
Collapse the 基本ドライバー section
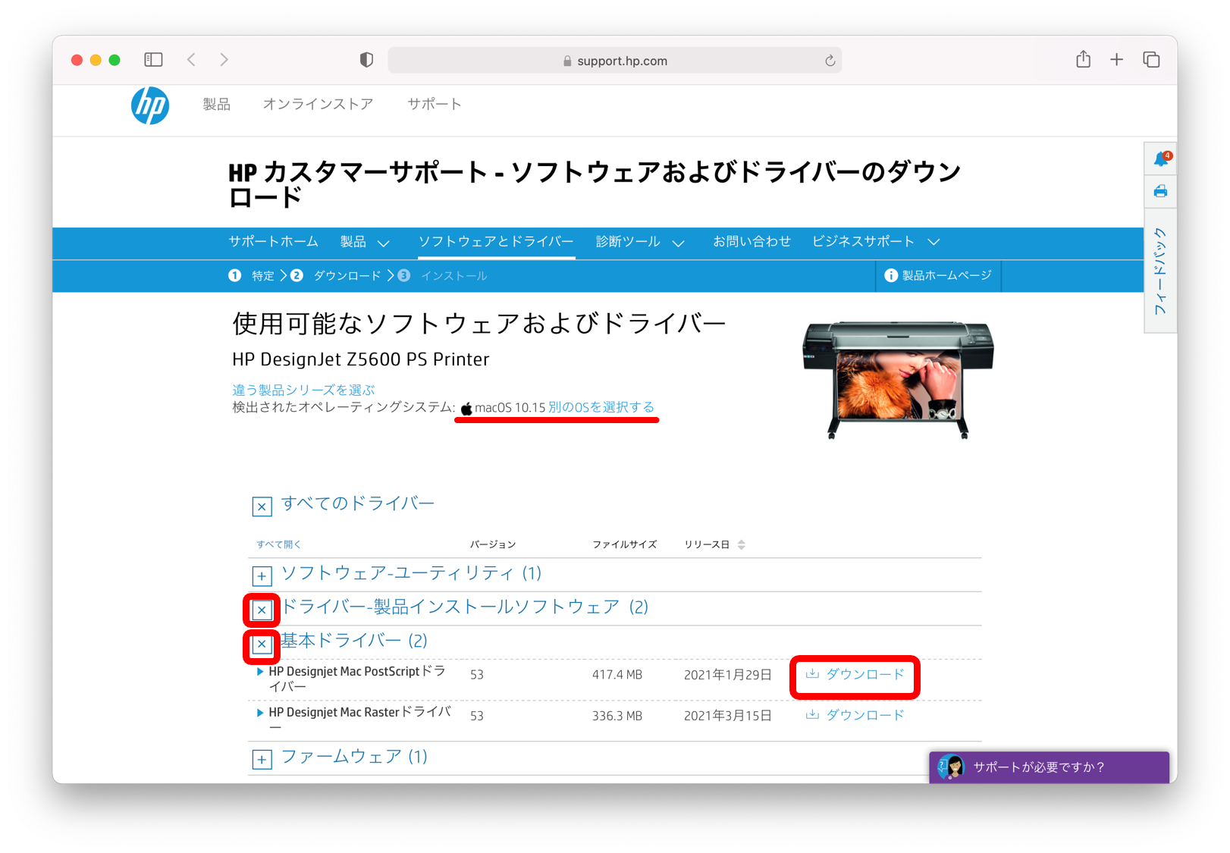262,644
